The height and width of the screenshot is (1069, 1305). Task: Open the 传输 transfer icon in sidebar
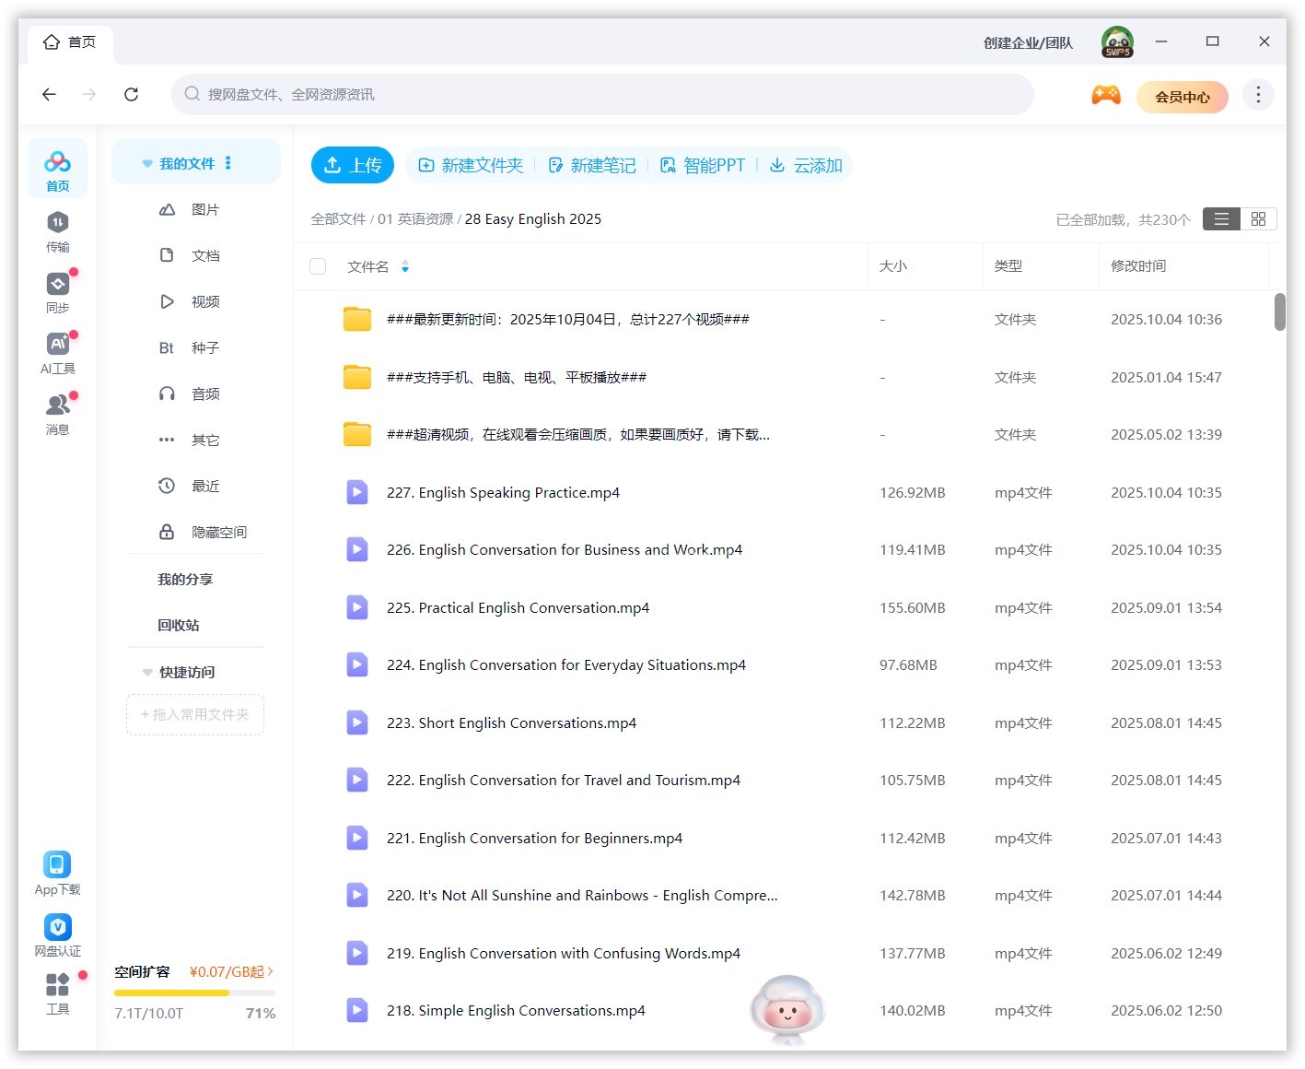pyautogui.click(x=57, y=223)
